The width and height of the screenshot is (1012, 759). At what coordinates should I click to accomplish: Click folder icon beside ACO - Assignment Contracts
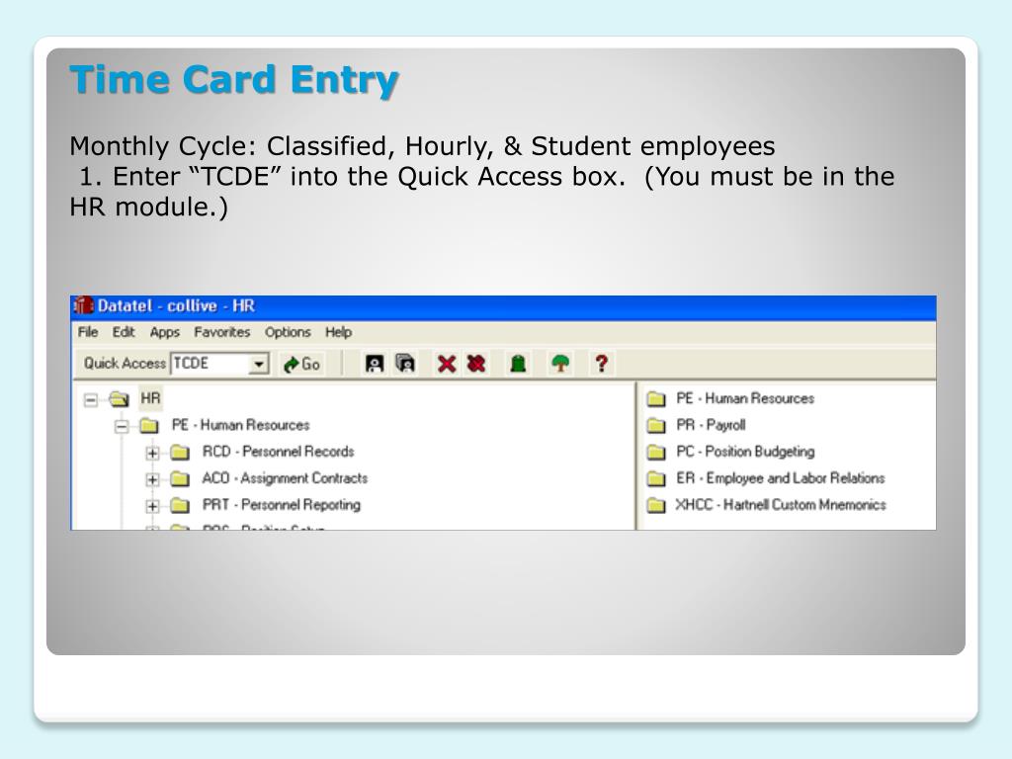(x=180, y=479)
